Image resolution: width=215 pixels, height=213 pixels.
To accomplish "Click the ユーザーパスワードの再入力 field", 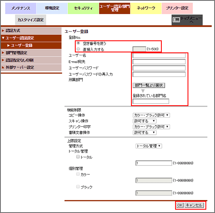I will click(x=159, y=74).
